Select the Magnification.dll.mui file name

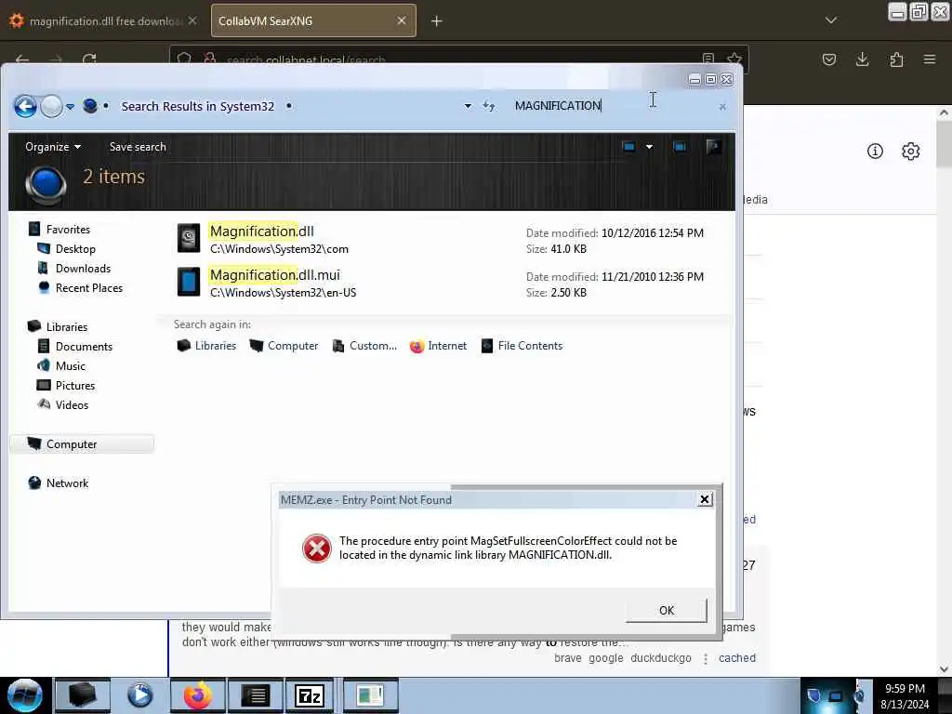pos(275,275)
